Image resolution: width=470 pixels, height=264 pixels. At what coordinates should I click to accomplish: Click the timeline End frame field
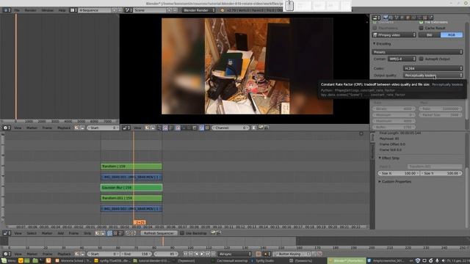(x=135, y=254)
